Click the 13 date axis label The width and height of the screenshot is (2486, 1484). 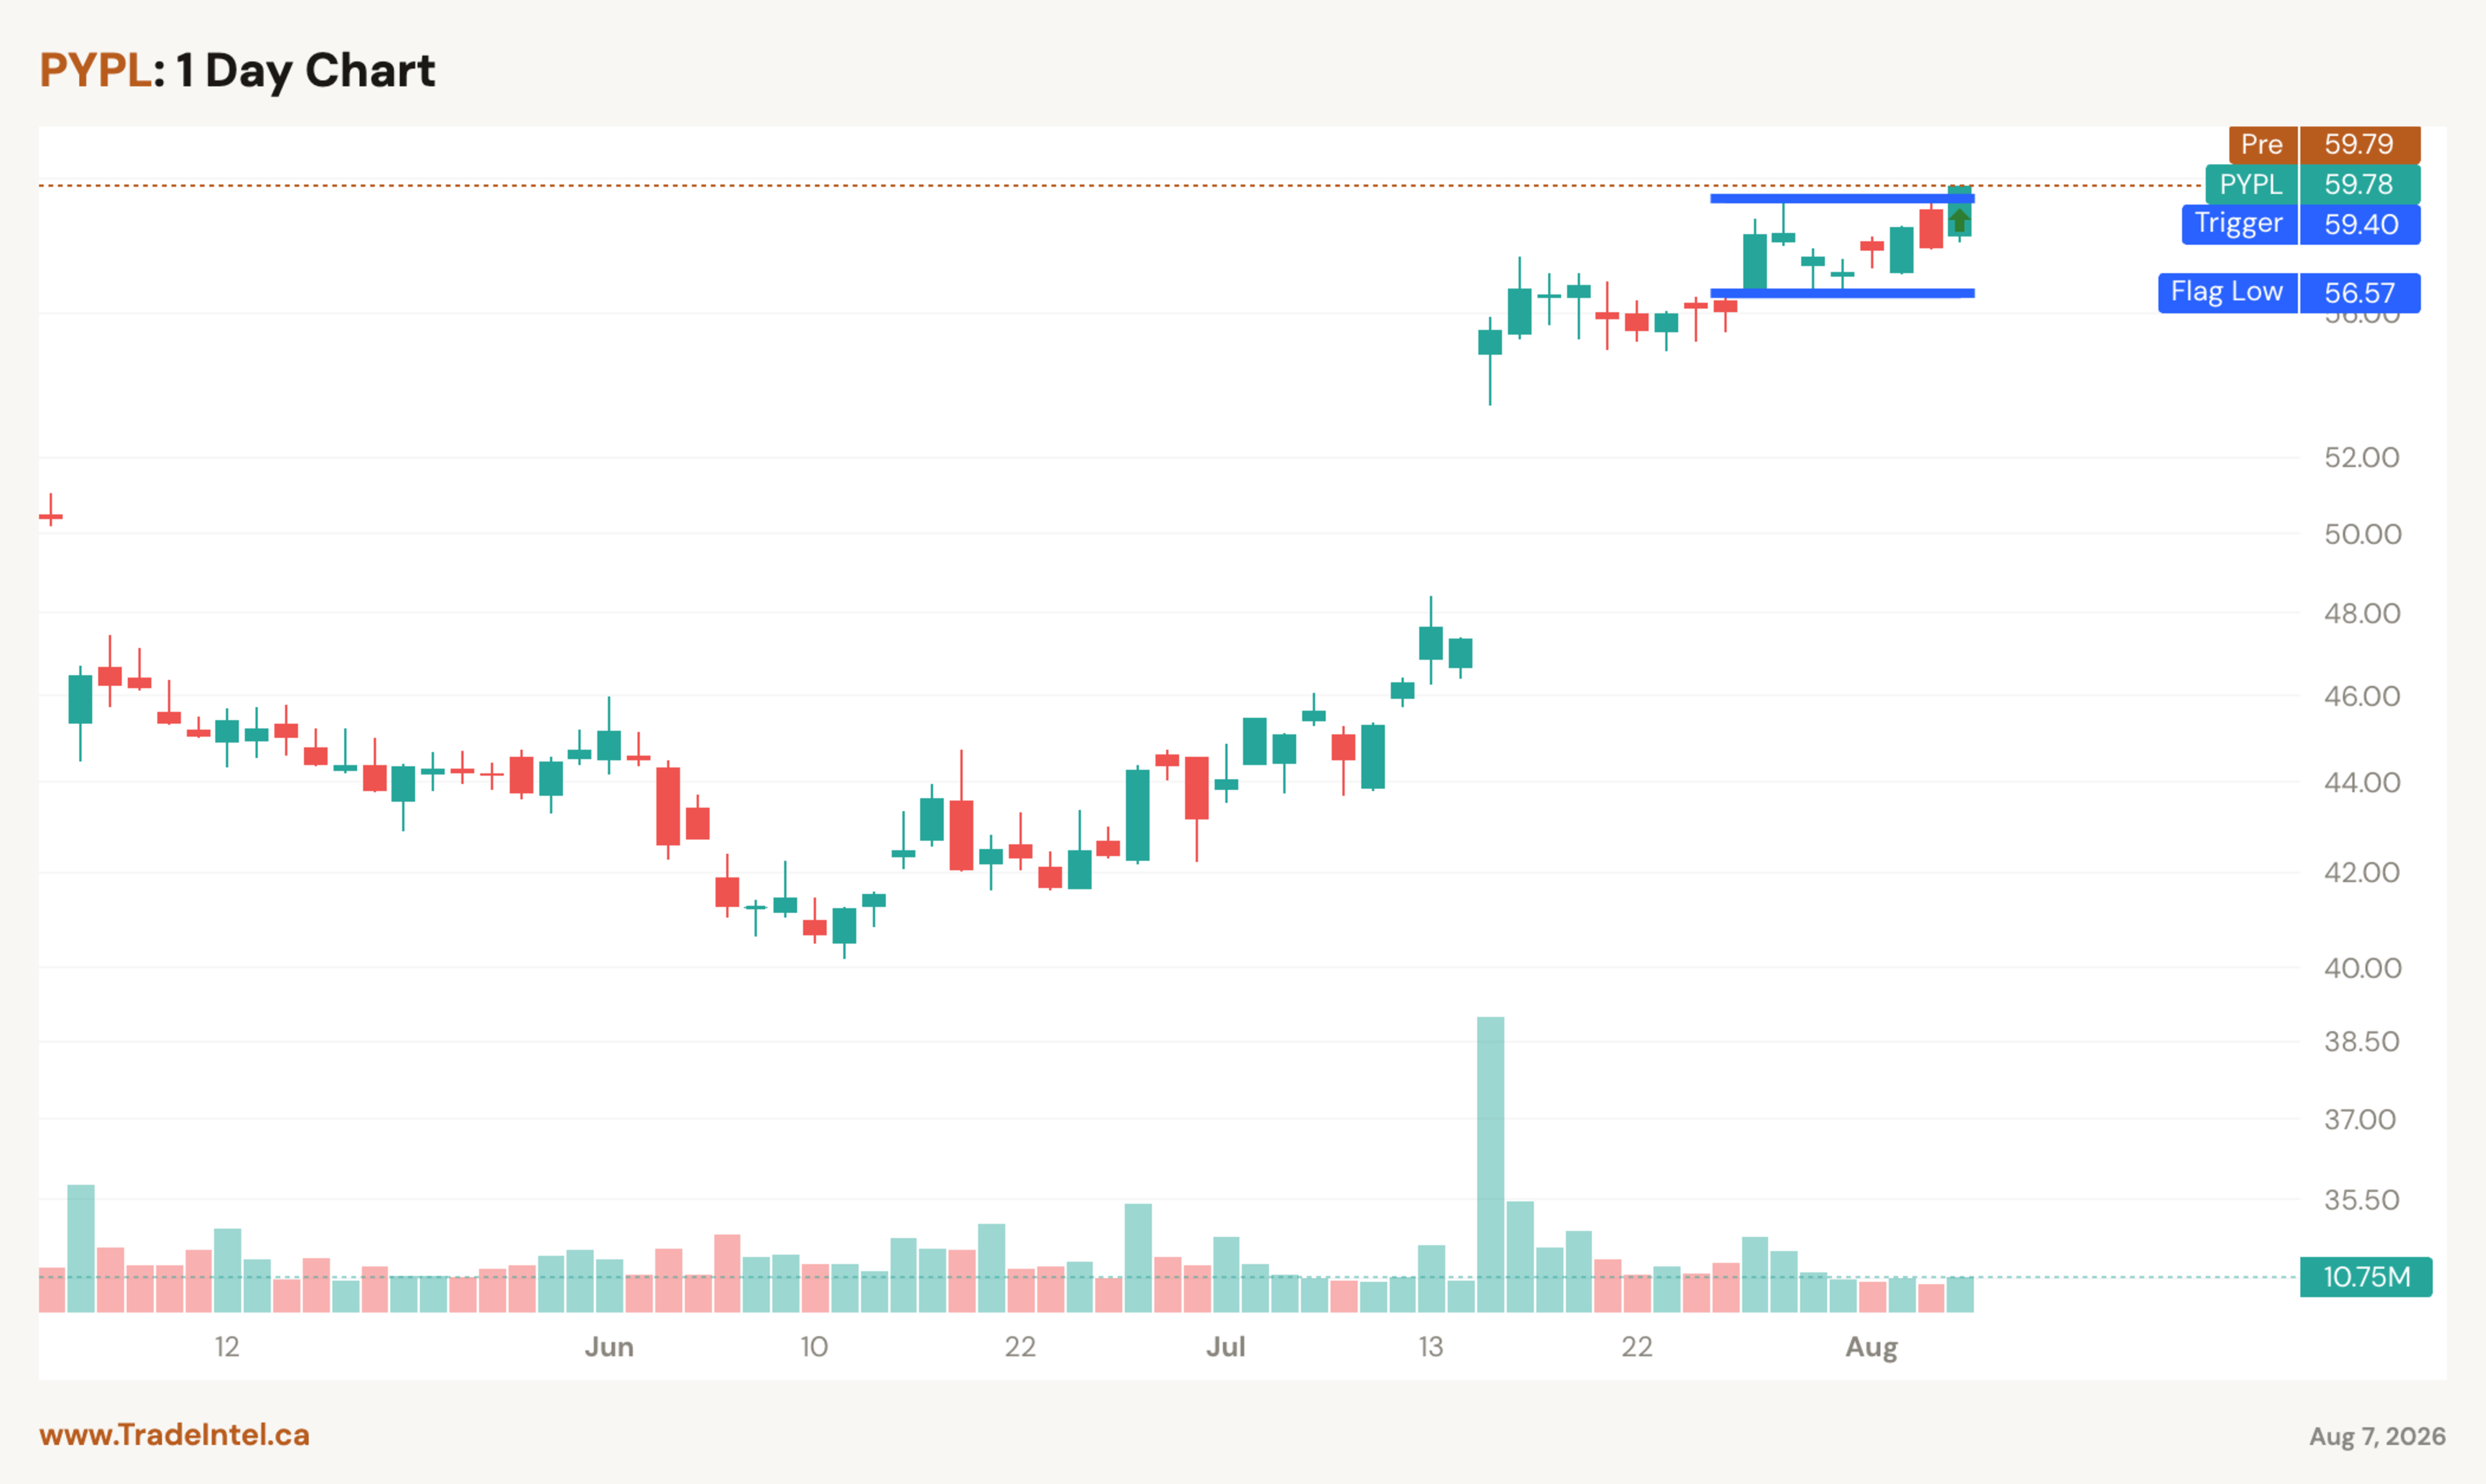pyautogui.click(x=1431, y=1347)
